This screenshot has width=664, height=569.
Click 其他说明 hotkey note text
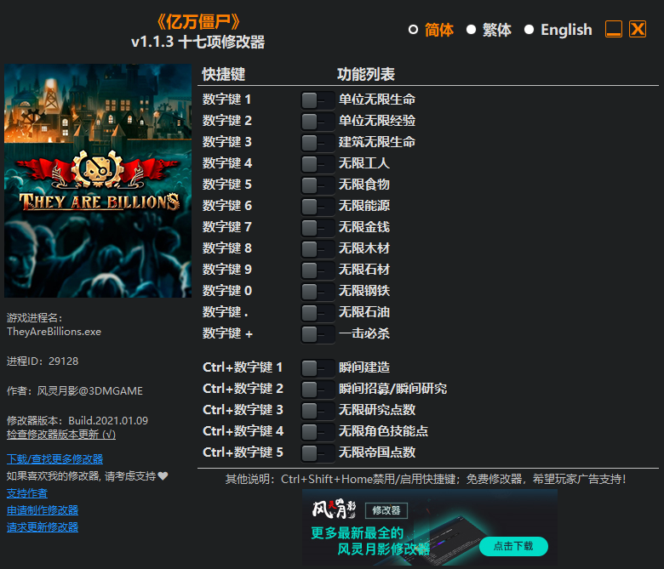(x=425, y=480)
